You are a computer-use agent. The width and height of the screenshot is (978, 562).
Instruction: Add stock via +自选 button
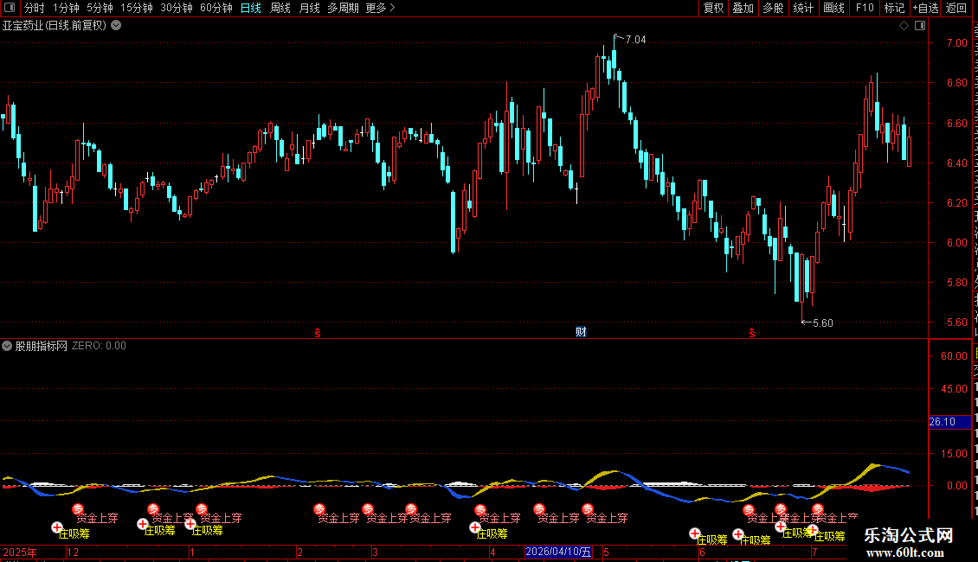(925, 8)
